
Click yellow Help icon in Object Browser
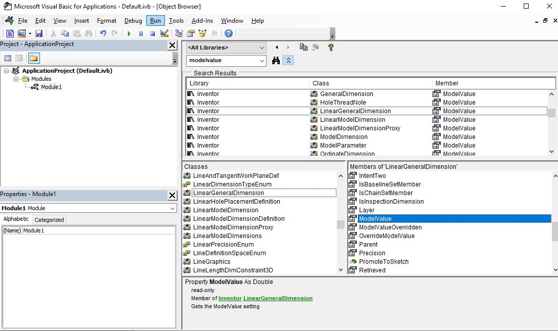tap(330, 48)
